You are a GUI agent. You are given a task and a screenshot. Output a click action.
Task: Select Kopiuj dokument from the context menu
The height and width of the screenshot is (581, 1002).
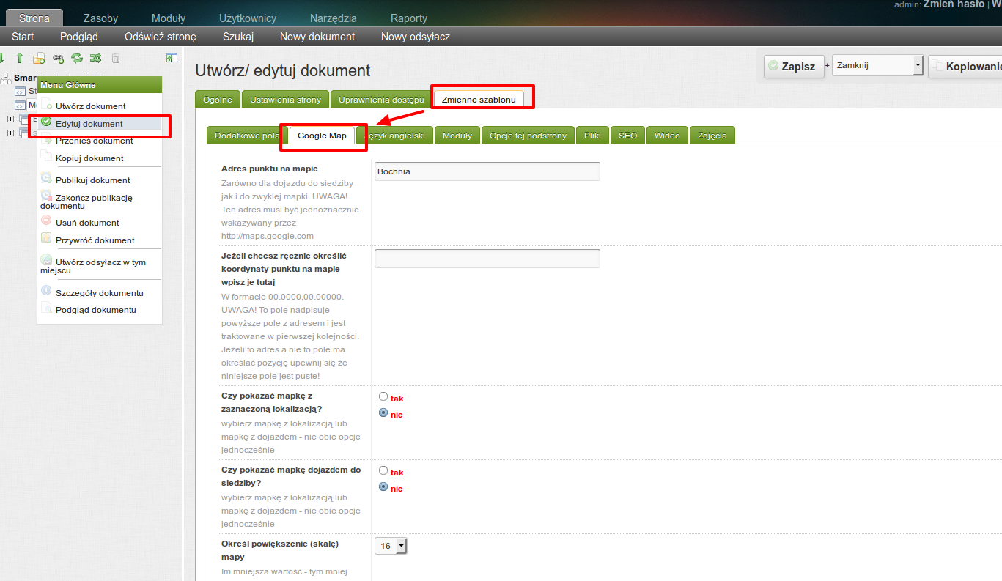89,158
